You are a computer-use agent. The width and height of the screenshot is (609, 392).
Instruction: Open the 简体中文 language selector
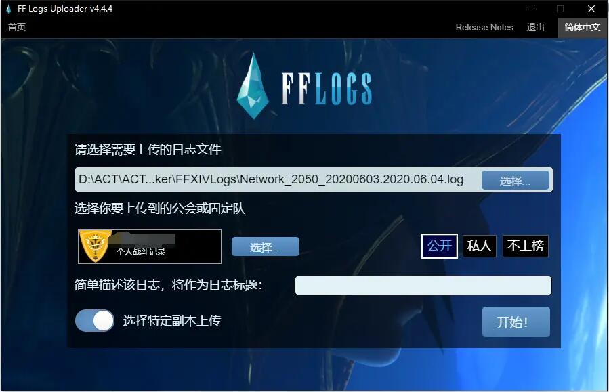pos(582,27)
